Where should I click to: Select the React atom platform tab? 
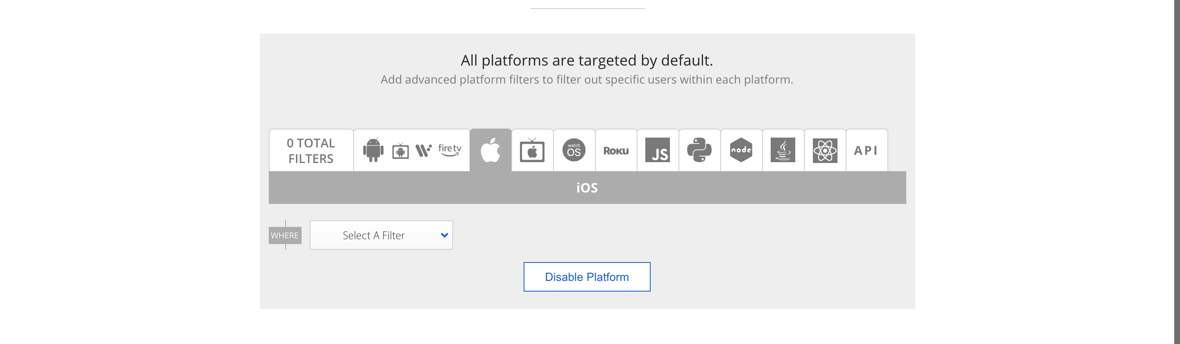[825, 150]
